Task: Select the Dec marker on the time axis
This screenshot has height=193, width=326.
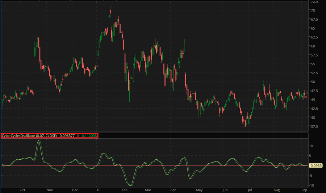Action: [x=75, y=189]
